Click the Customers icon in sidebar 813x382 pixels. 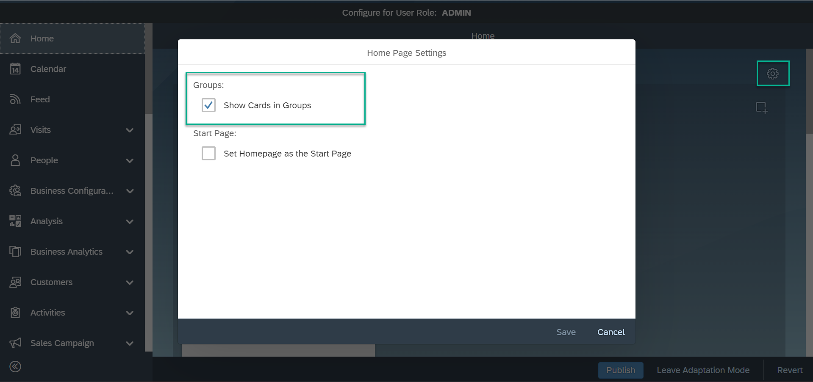point(15,282)
